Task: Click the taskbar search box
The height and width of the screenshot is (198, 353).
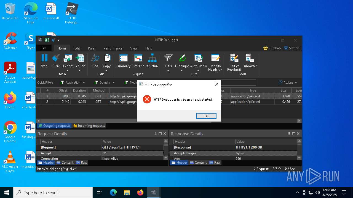Action: click(x=53, y=193)
